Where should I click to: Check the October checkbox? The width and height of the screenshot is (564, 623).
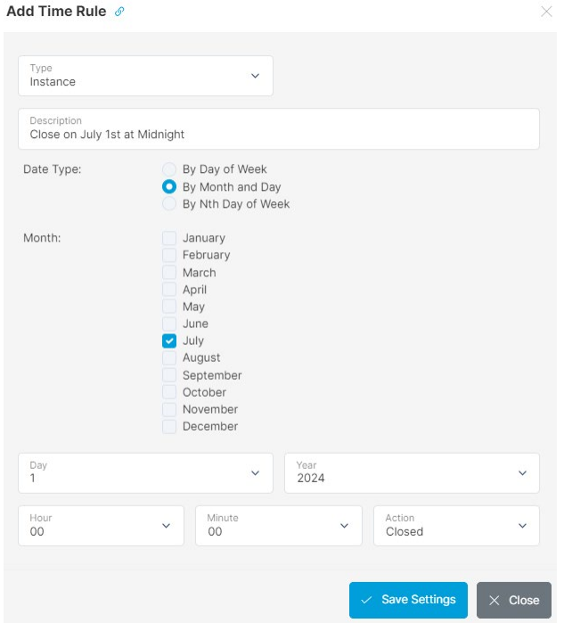click(x=169, y=392)
